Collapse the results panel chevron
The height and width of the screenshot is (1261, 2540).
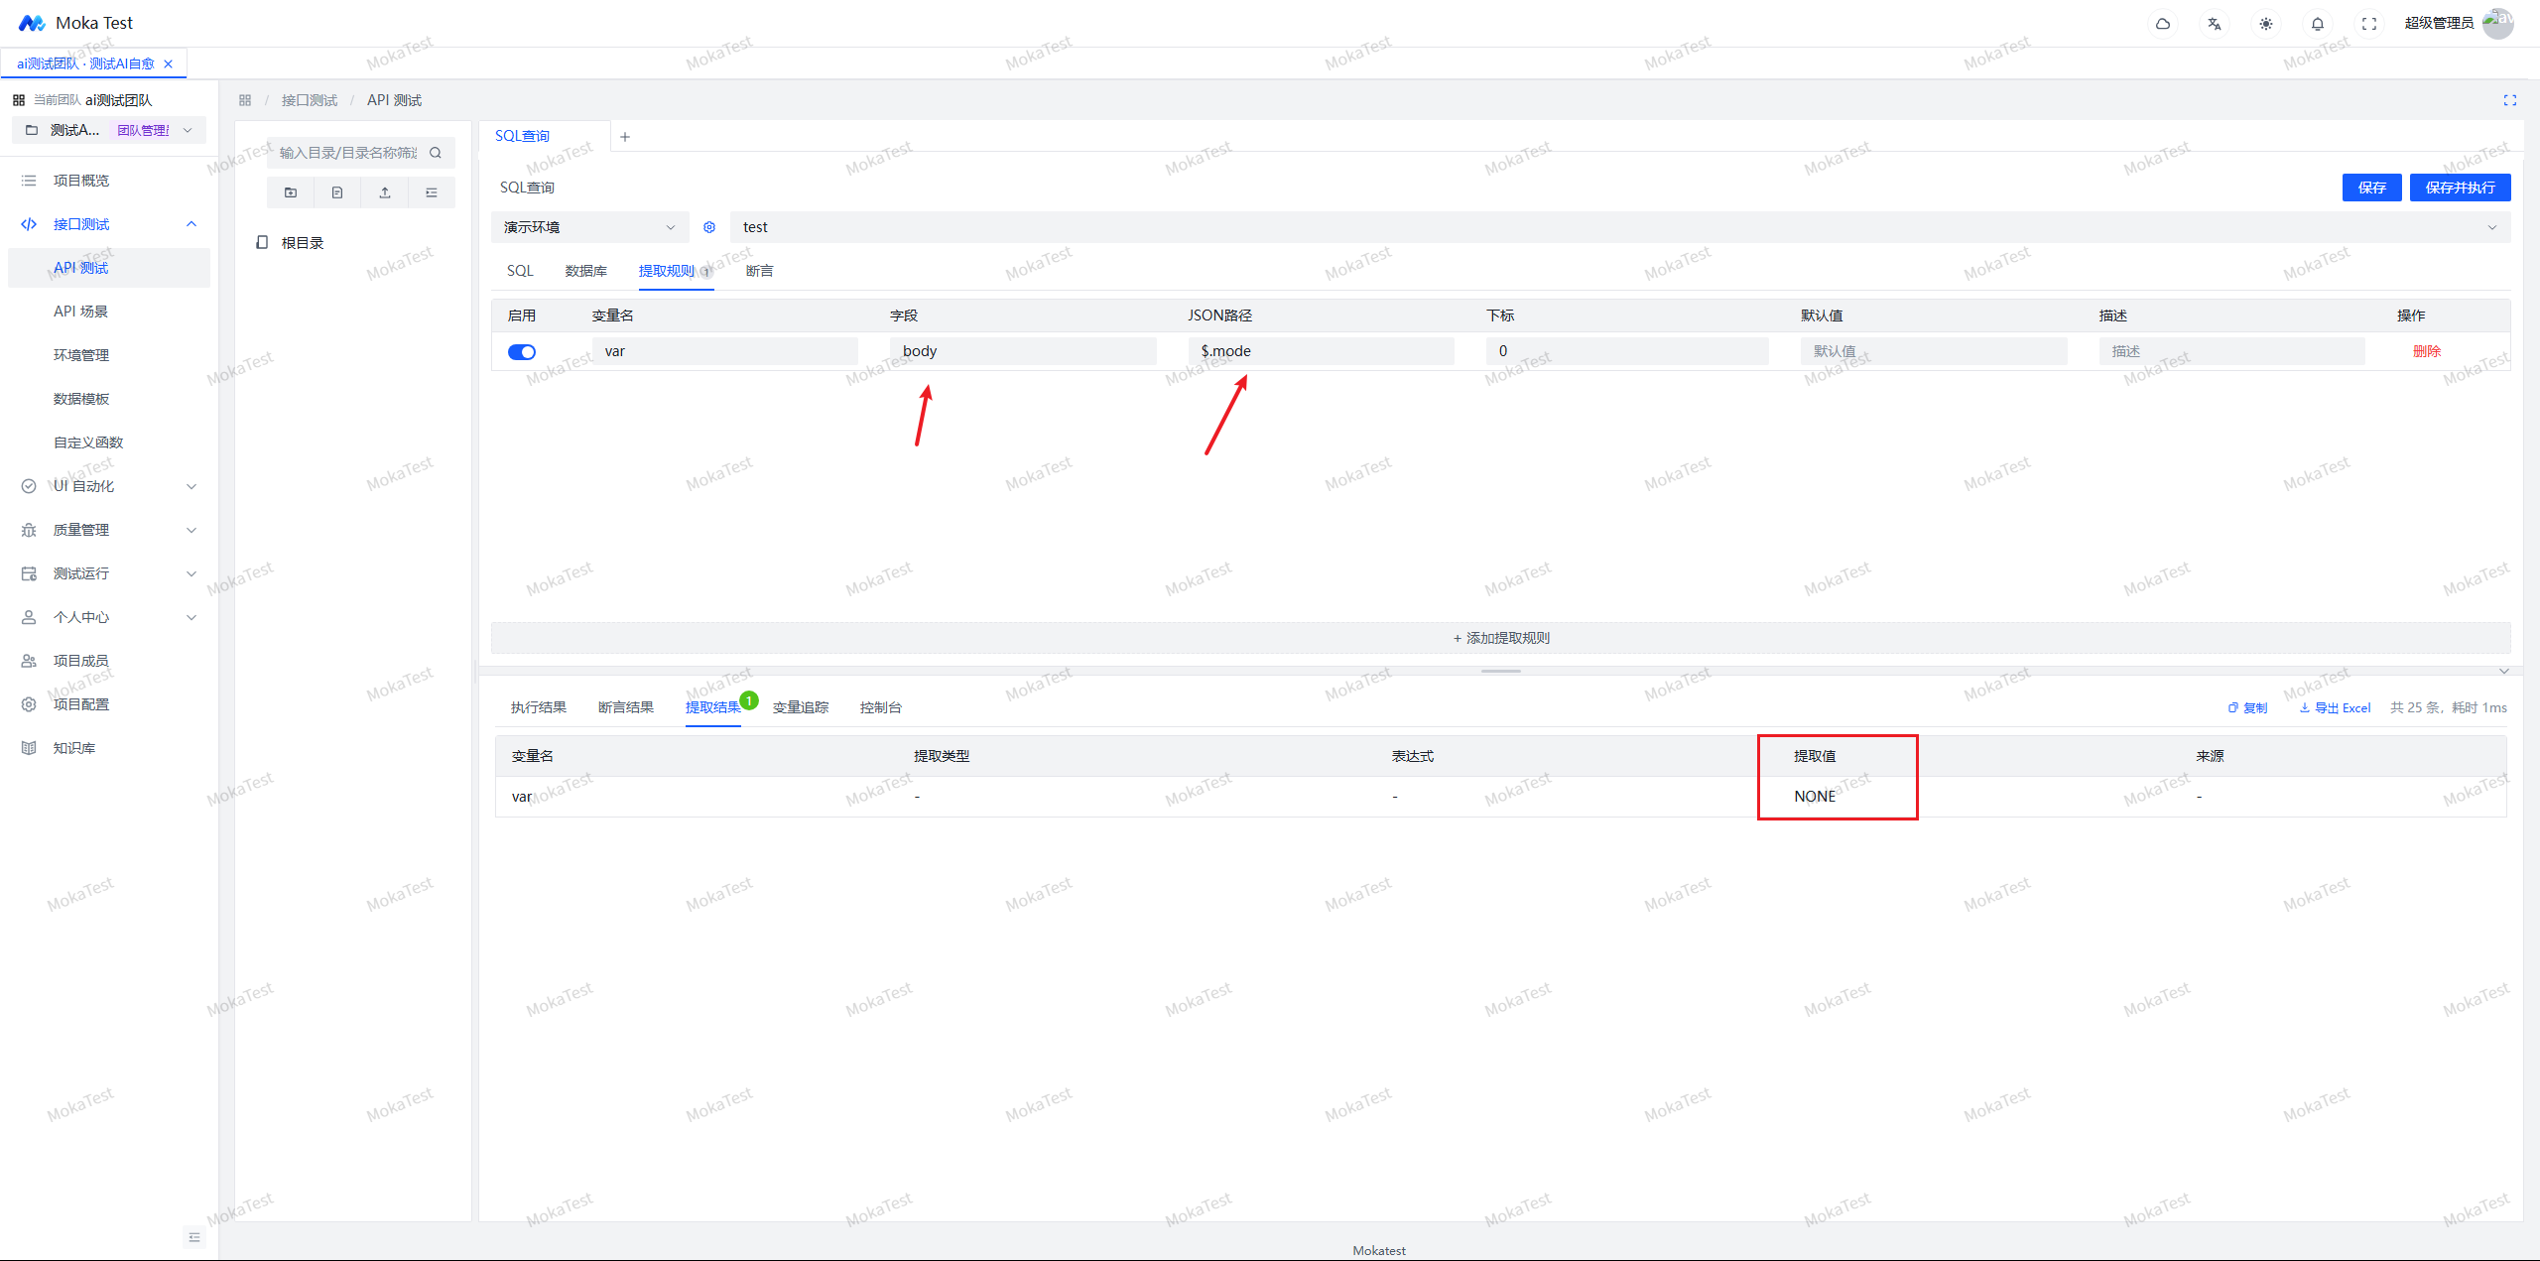pyautogui.click(x=2504, y=672)
